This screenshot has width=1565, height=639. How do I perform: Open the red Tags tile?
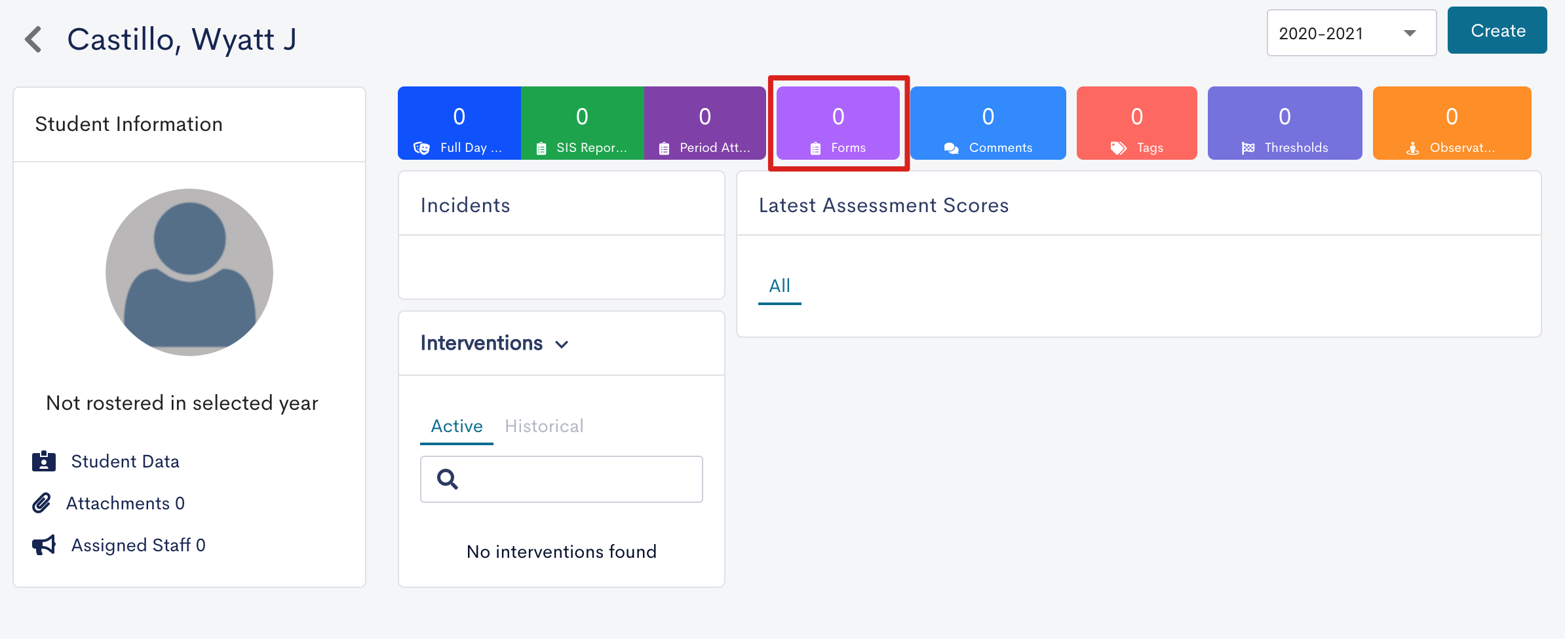[1137, 123]
